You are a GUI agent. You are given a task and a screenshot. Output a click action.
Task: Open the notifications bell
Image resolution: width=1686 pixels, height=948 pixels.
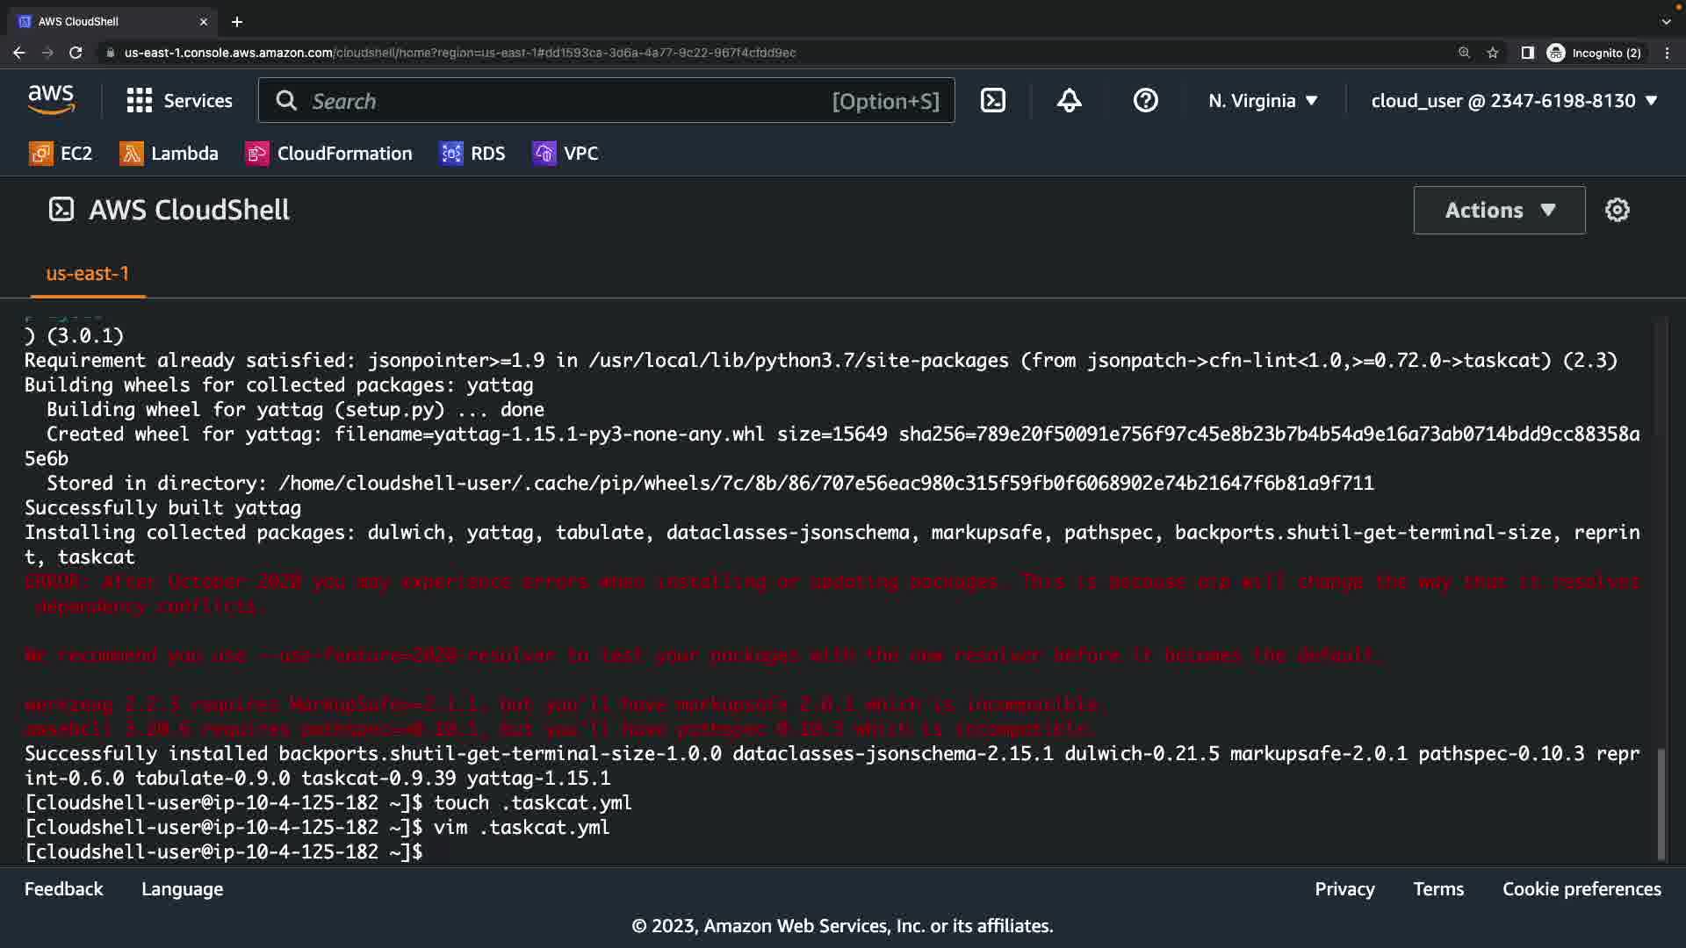[x=1069, y=101]
